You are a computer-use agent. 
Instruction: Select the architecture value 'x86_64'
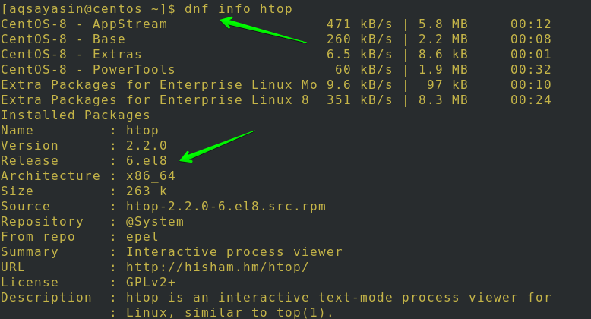(150, 176)
